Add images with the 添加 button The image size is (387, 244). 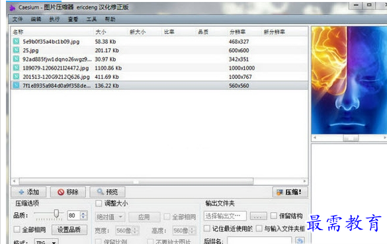coord(28,192)
